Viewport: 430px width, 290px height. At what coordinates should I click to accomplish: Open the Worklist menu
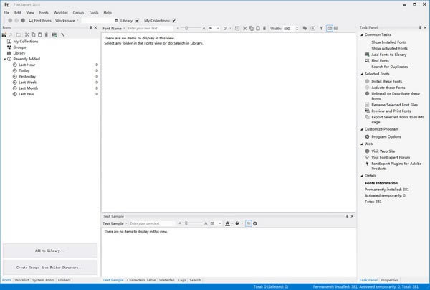(61, 13)
